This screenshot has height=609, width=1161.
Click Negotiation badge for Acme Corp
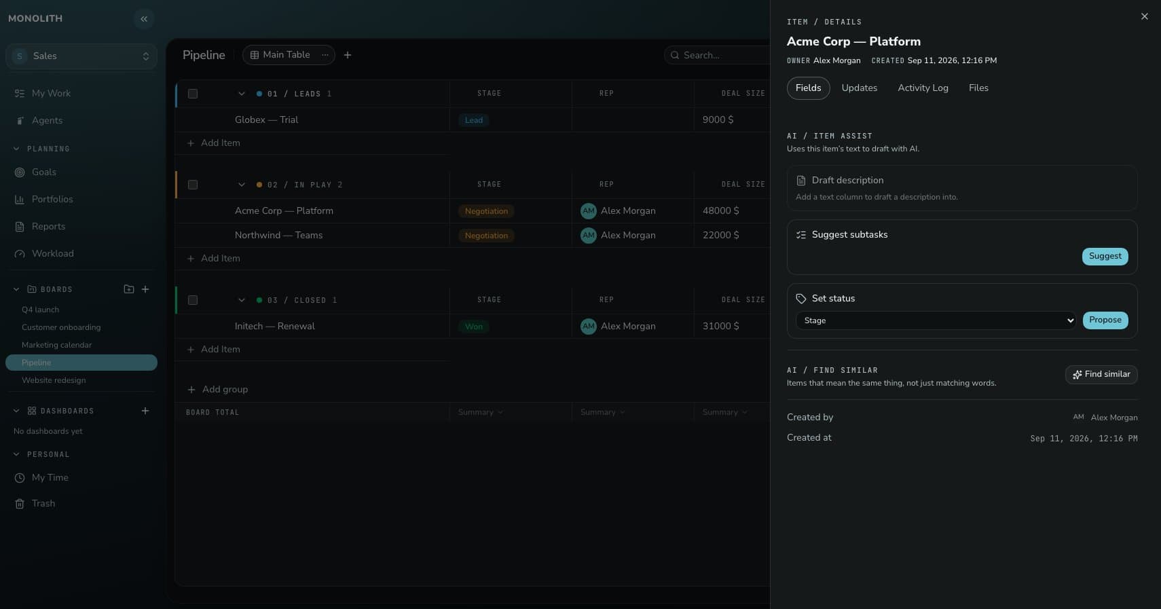486,211
